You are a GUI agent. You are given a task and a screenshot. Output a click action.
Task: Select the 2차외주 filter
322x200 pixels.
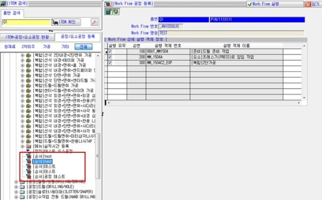(x=28, y=47)
